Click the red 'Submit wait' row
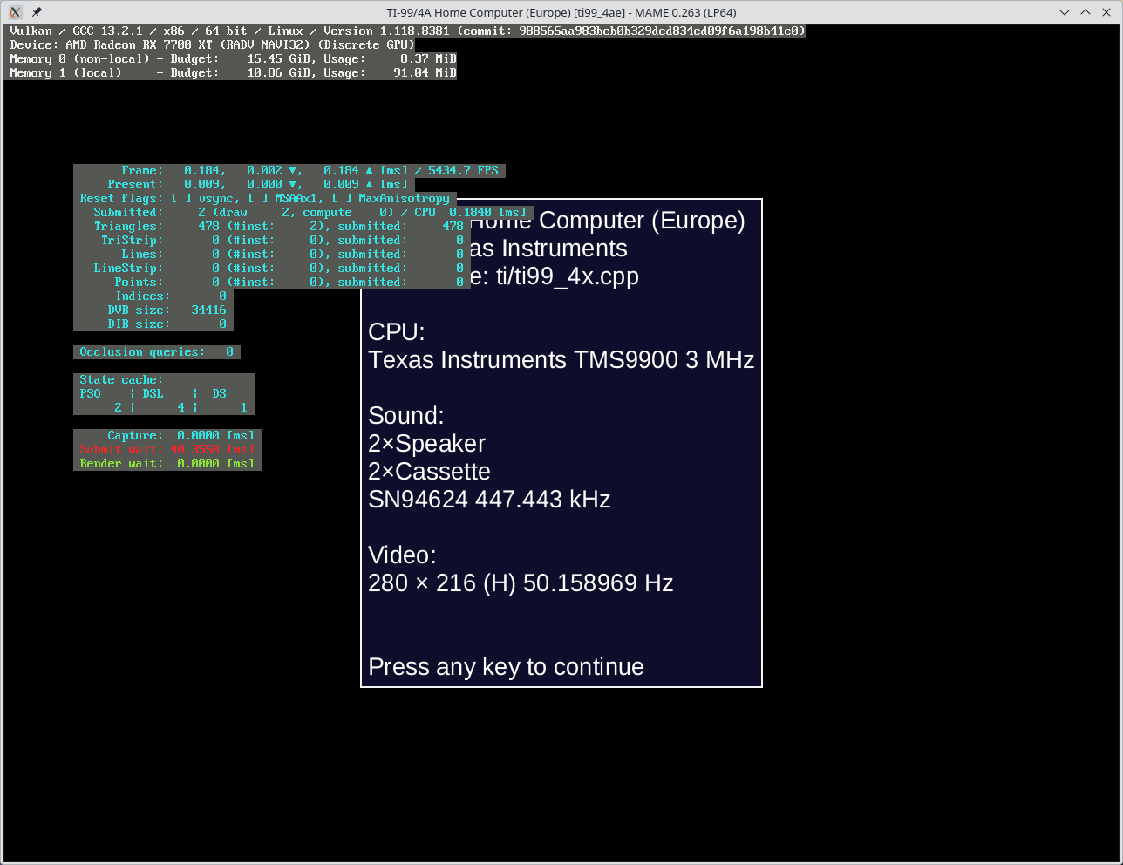Screen dimensions: 1123x865 (167, 450)
